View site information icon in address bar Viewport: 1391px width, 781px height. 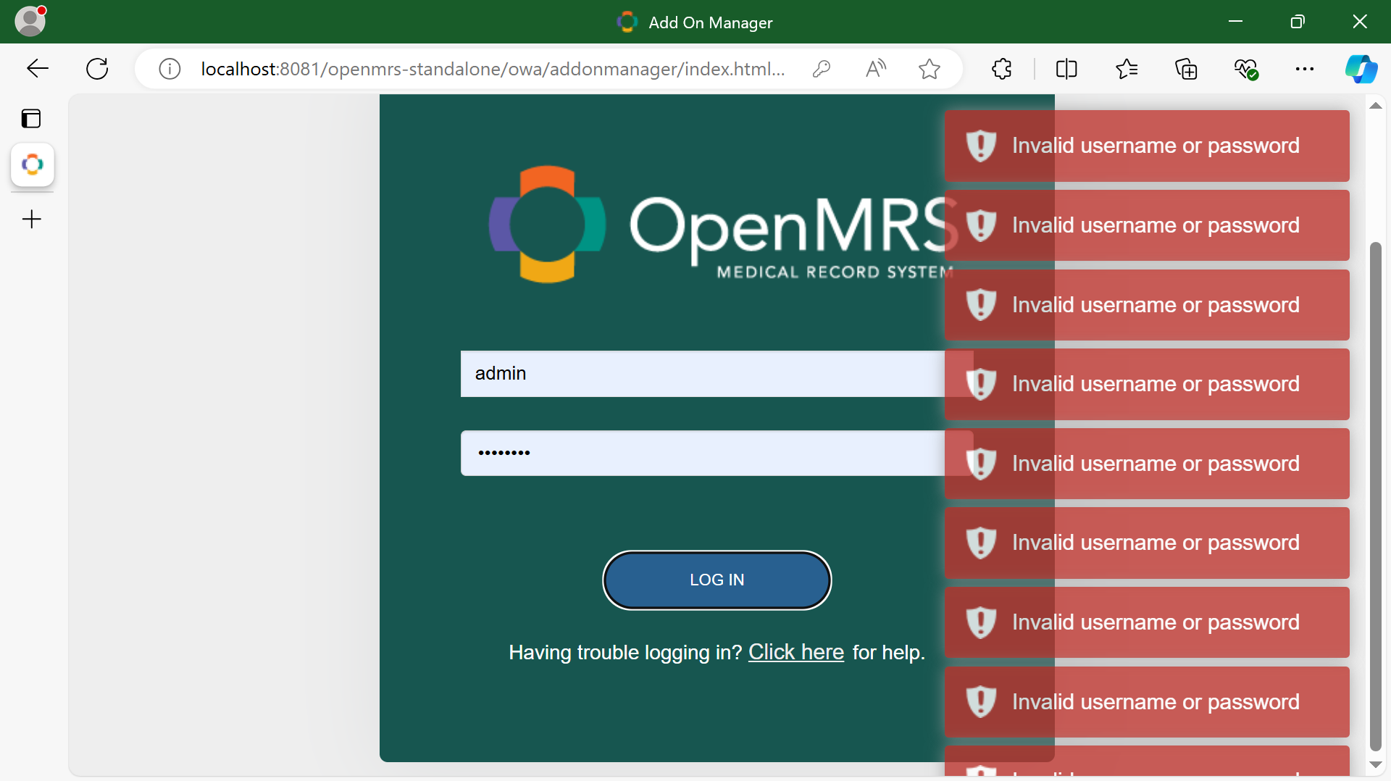(170, 69)
